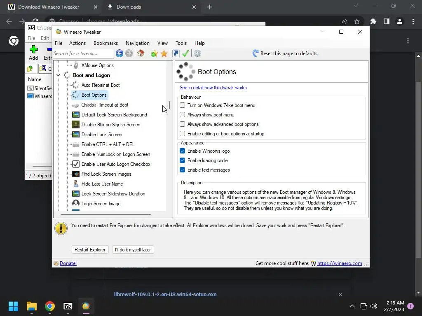Click the tree panel vertical scrollbar thumb
The width and height of the screenshot is (422, 316).
[x=169, y=105]
